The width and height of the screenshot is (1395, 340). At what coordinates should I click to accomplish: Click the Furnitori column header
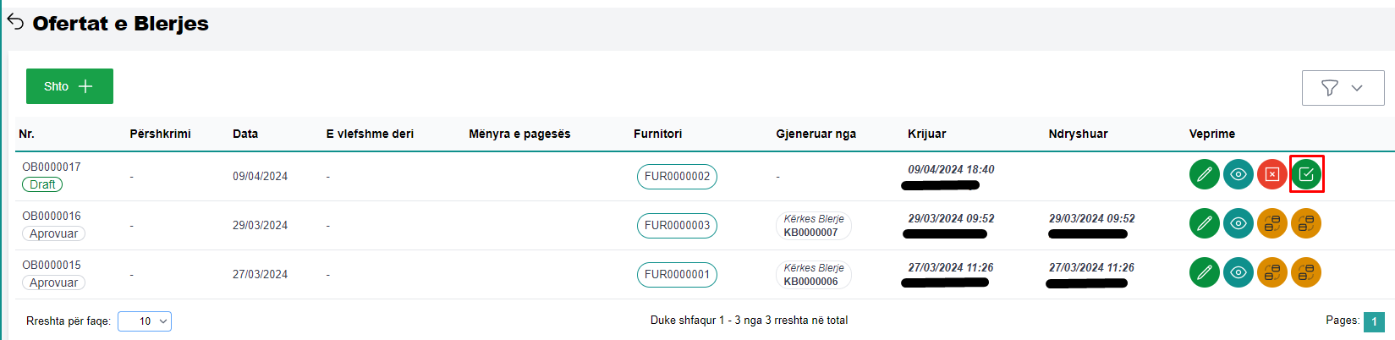(x=657, y=134)
